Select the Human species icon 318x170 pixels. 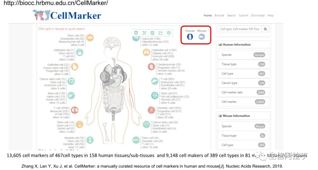click(x=190, y=37)
